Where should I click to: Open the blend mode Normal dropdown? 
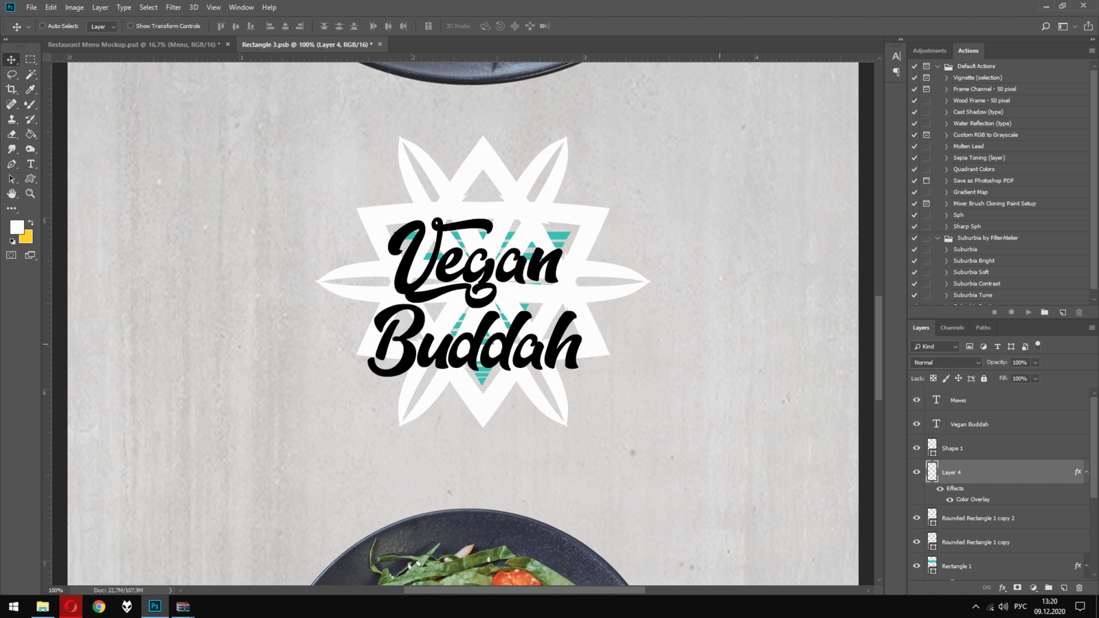point(947,363)
